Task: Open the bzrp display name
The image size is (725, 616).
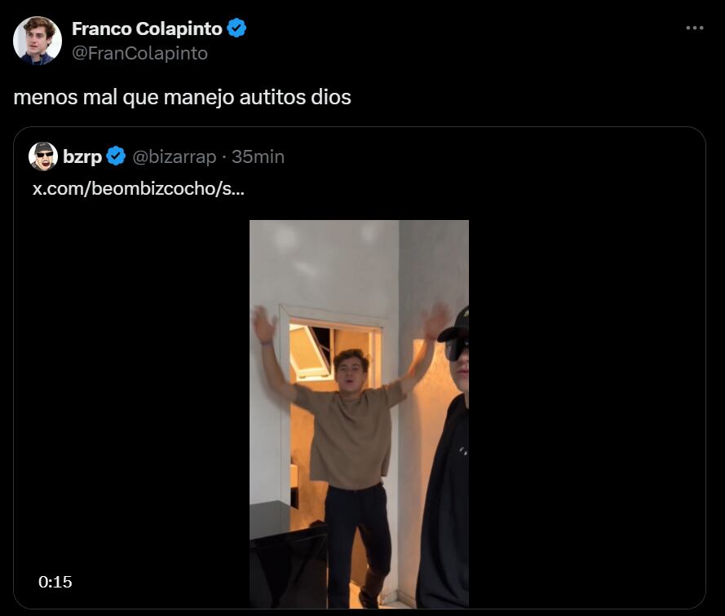Action: (82, 157)
